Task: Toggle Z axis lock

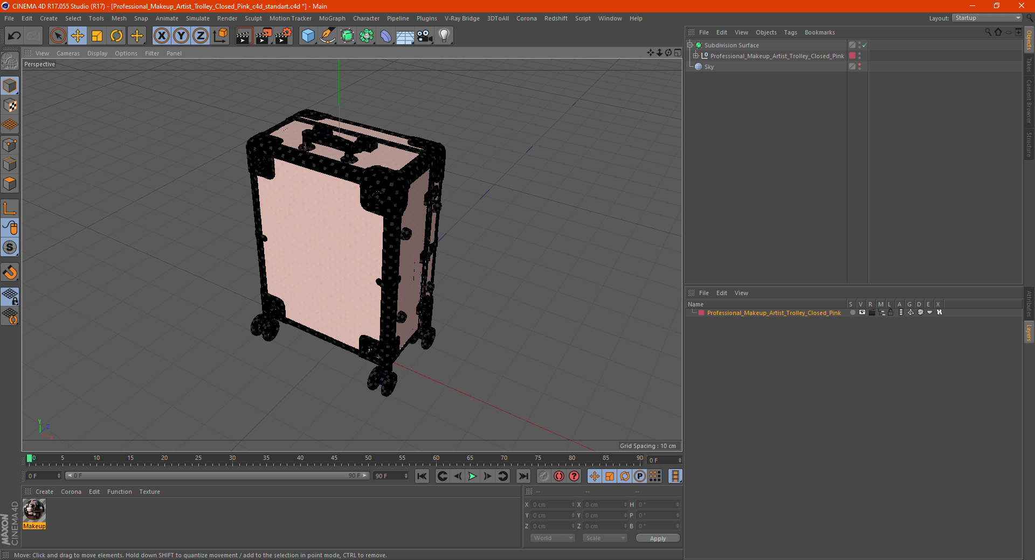Action: click(x=201, y=36)
